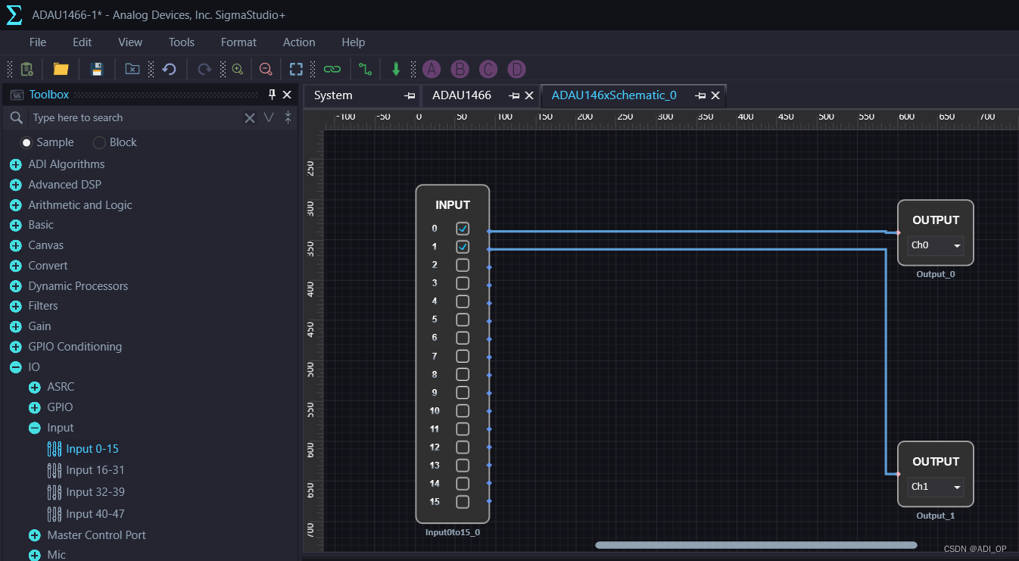This screenshot has height=561, width=1019.
Task: Expand the ADI Algorithms category
Action: click(15, 164)
